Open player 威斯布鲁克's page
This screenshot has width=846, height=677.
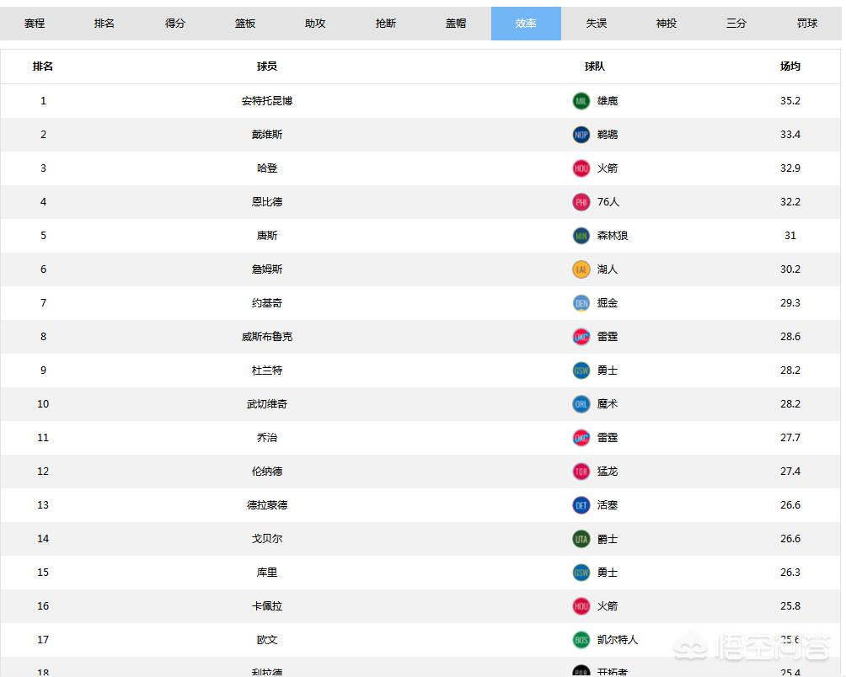tap(267, 336)
